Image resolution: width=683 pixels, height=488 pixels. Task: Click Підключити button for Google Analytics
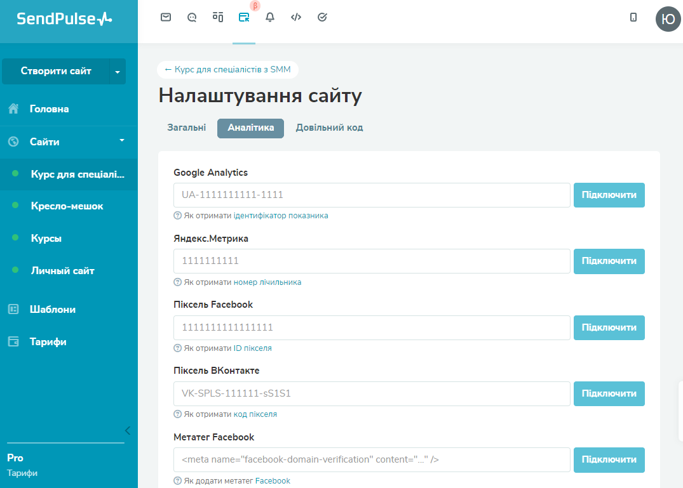click(x=609, y=195)
